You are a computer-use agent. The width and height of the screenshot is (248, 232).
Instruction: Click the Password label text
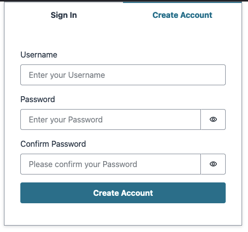coord(38,99)
